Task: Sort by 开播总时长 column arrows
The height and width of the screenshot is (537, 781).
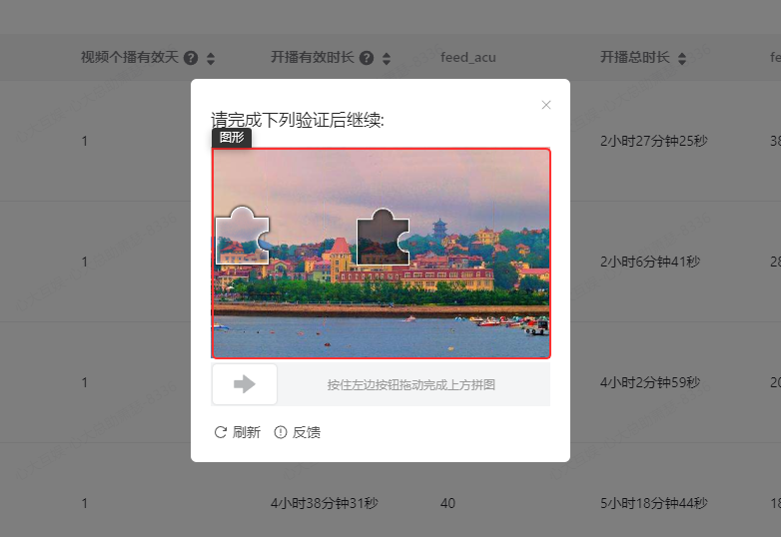Action: click(682, 59)
